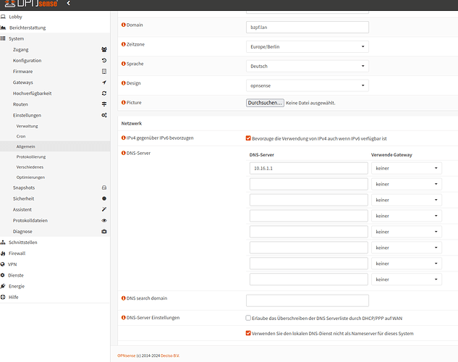This screenshot has width=458, height=362.
Task: Click the Diagnose medkit icon
Action: 104,232
